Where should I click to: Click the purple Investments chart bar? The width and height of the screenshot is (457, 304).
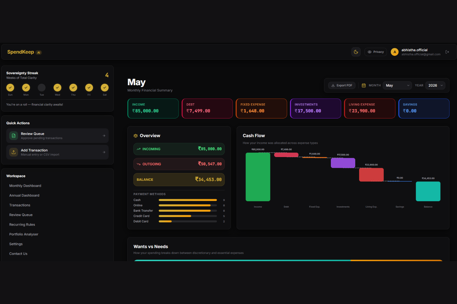click(343, 163)
